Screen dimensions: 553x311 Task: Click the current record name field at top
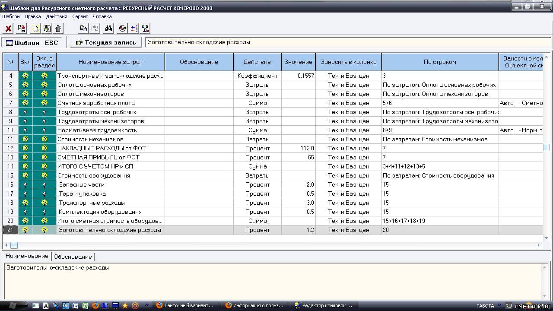348,42
